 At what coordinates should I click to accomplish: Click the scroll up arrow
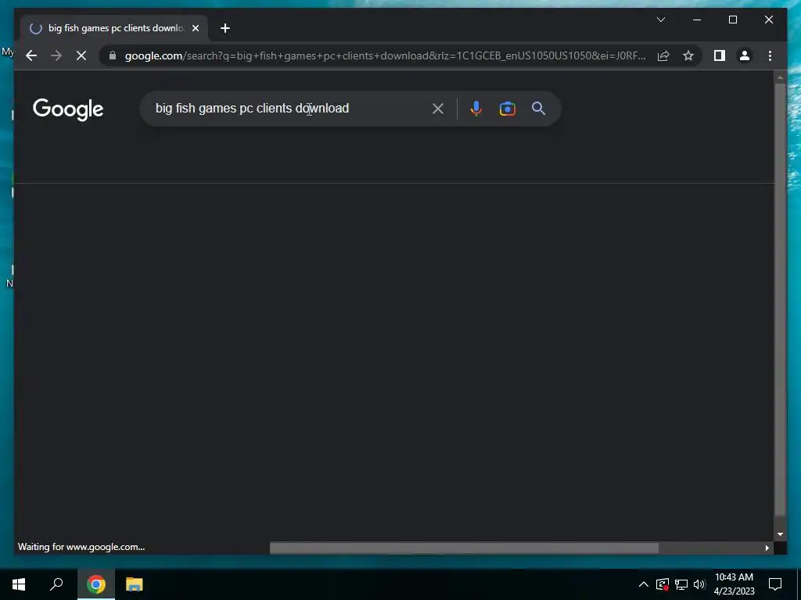(780, 77)
